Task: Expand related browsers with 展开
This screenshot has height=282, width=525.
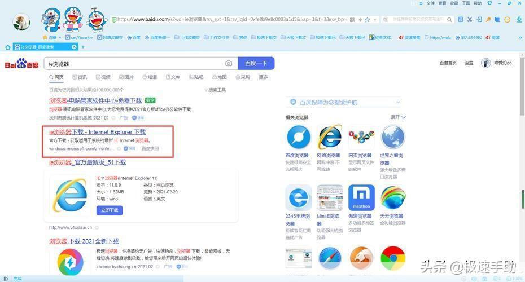Action: pos(398,117)
